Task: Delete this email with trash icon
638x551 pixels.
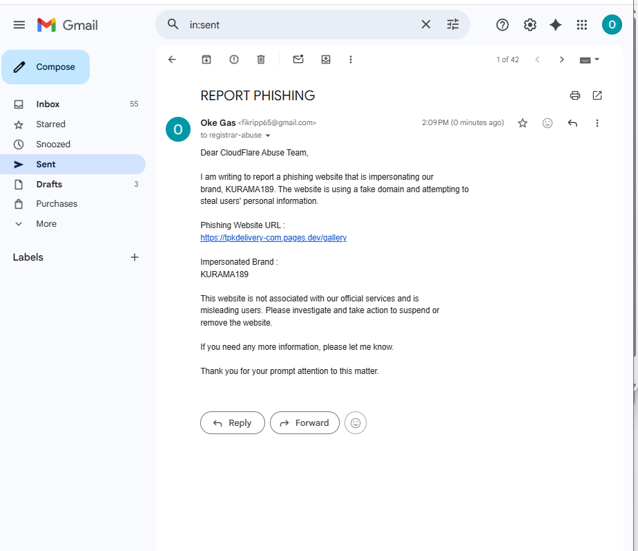Action: (261, 59)
